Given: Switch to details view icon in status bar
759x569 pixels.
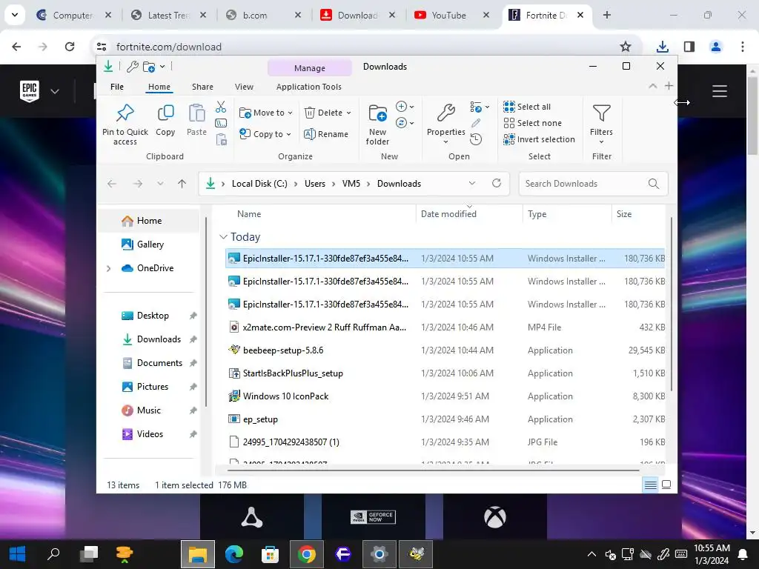Looking at the screenshot, I should tap(651, 485).
